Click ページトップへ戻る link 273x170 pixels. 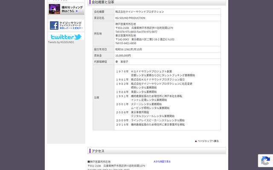pyautogui.click(x=206, y=141)
